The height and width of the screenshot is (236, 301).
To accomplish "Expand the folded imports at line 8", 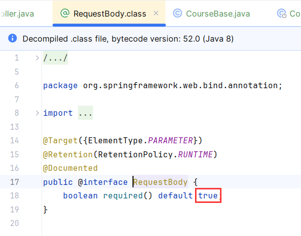I will pos(37,113).
